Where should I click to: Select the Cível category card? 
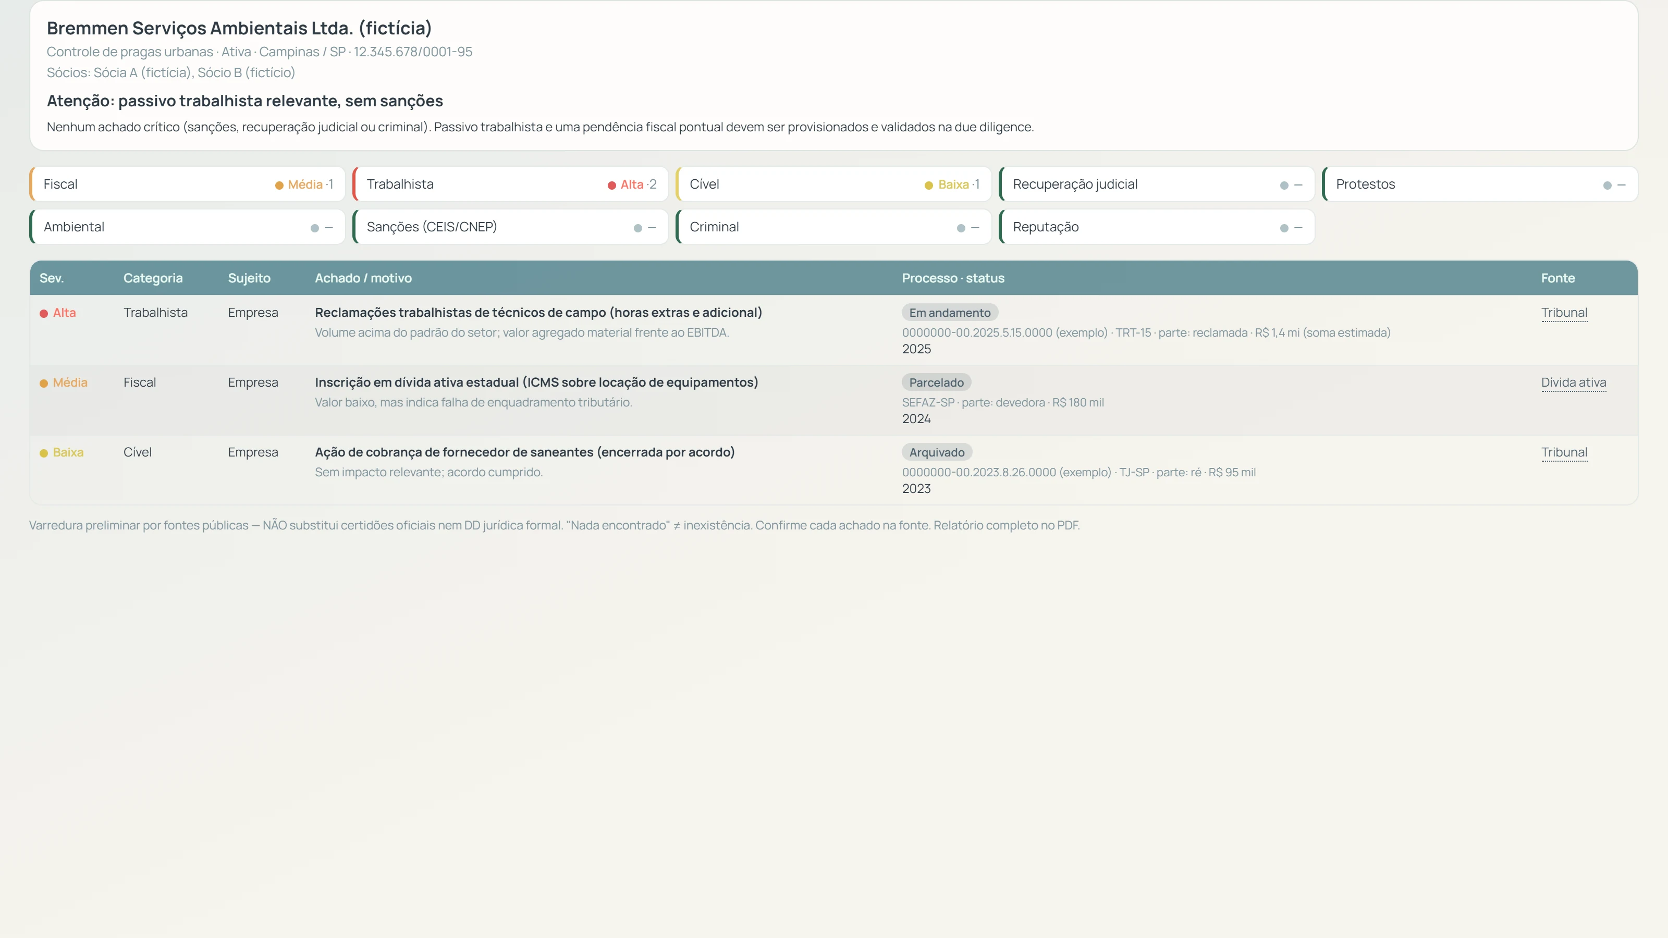coord(833,184)
